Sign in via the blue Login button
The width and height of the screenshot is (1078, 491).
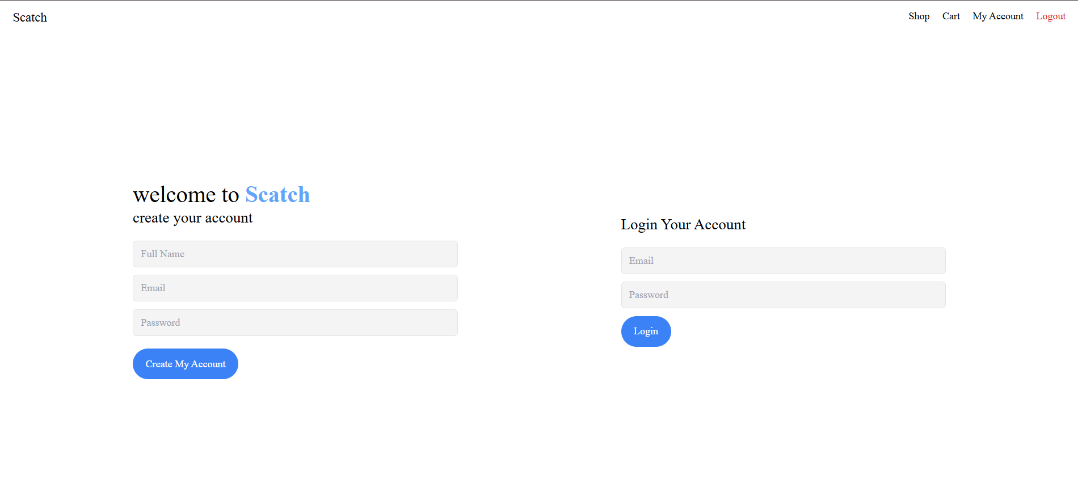646,331
